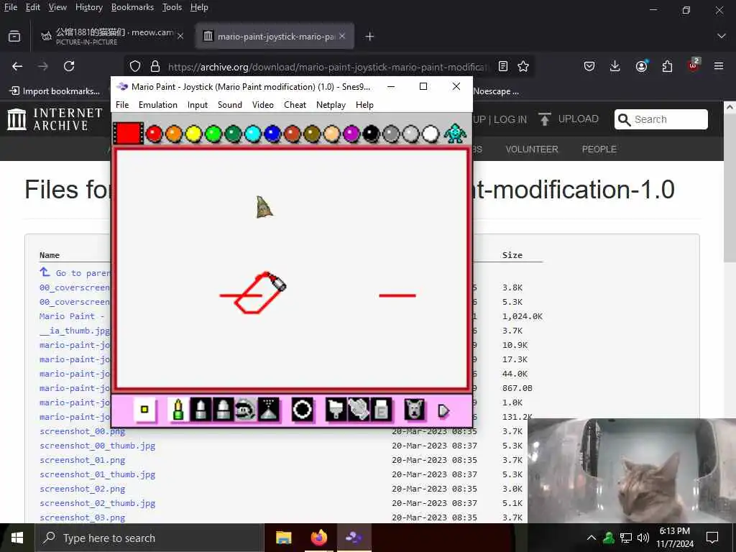736x552 pixels.
Task: Open the Snes9x File menu
Action: point(122,105)
